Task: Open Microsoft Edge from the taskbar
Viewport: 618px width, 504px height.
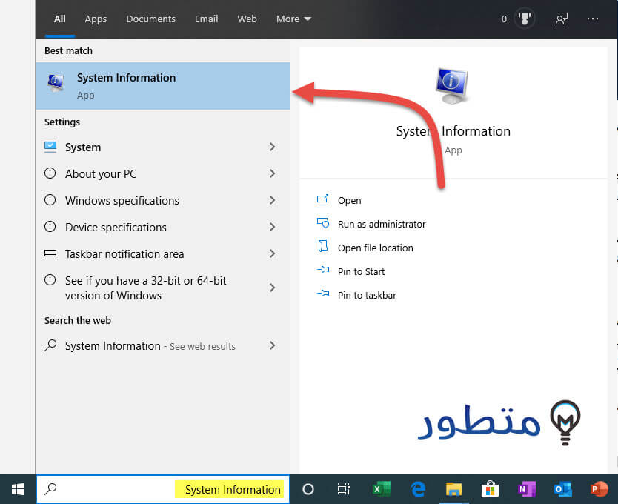Action: pos(417,489)
